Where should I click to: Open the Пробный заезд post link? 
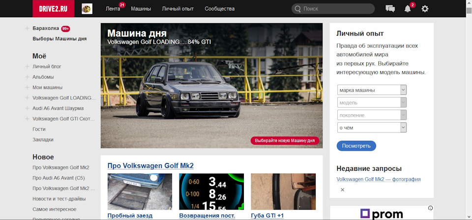point(130,216)
